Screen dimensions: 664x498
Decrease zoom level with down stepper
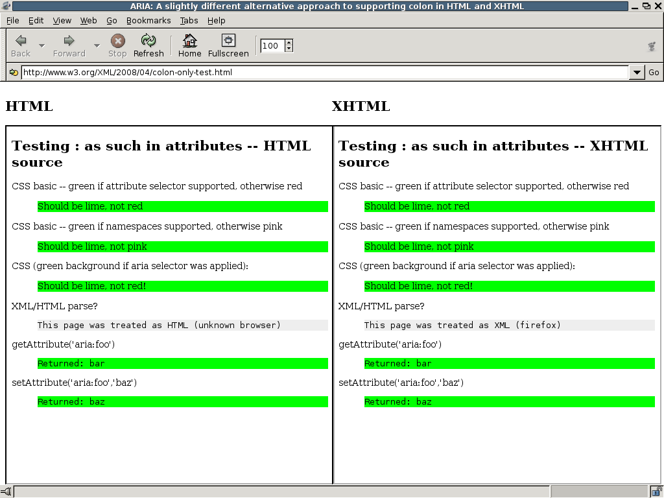pos(289,49)
